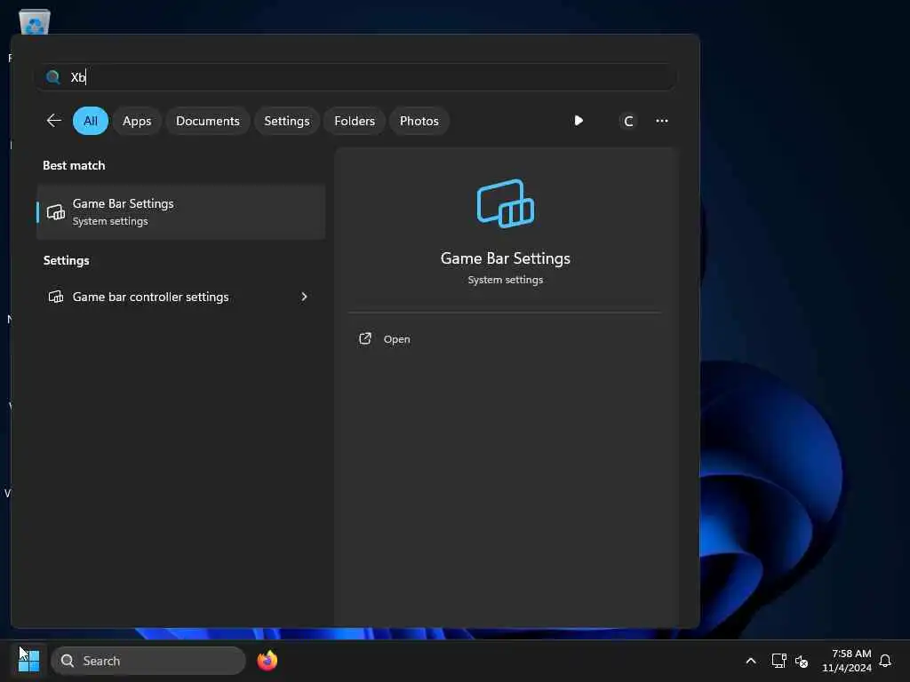Open the notifications bell icon
The image size is (910, 682).
click(x=885, y=661)
